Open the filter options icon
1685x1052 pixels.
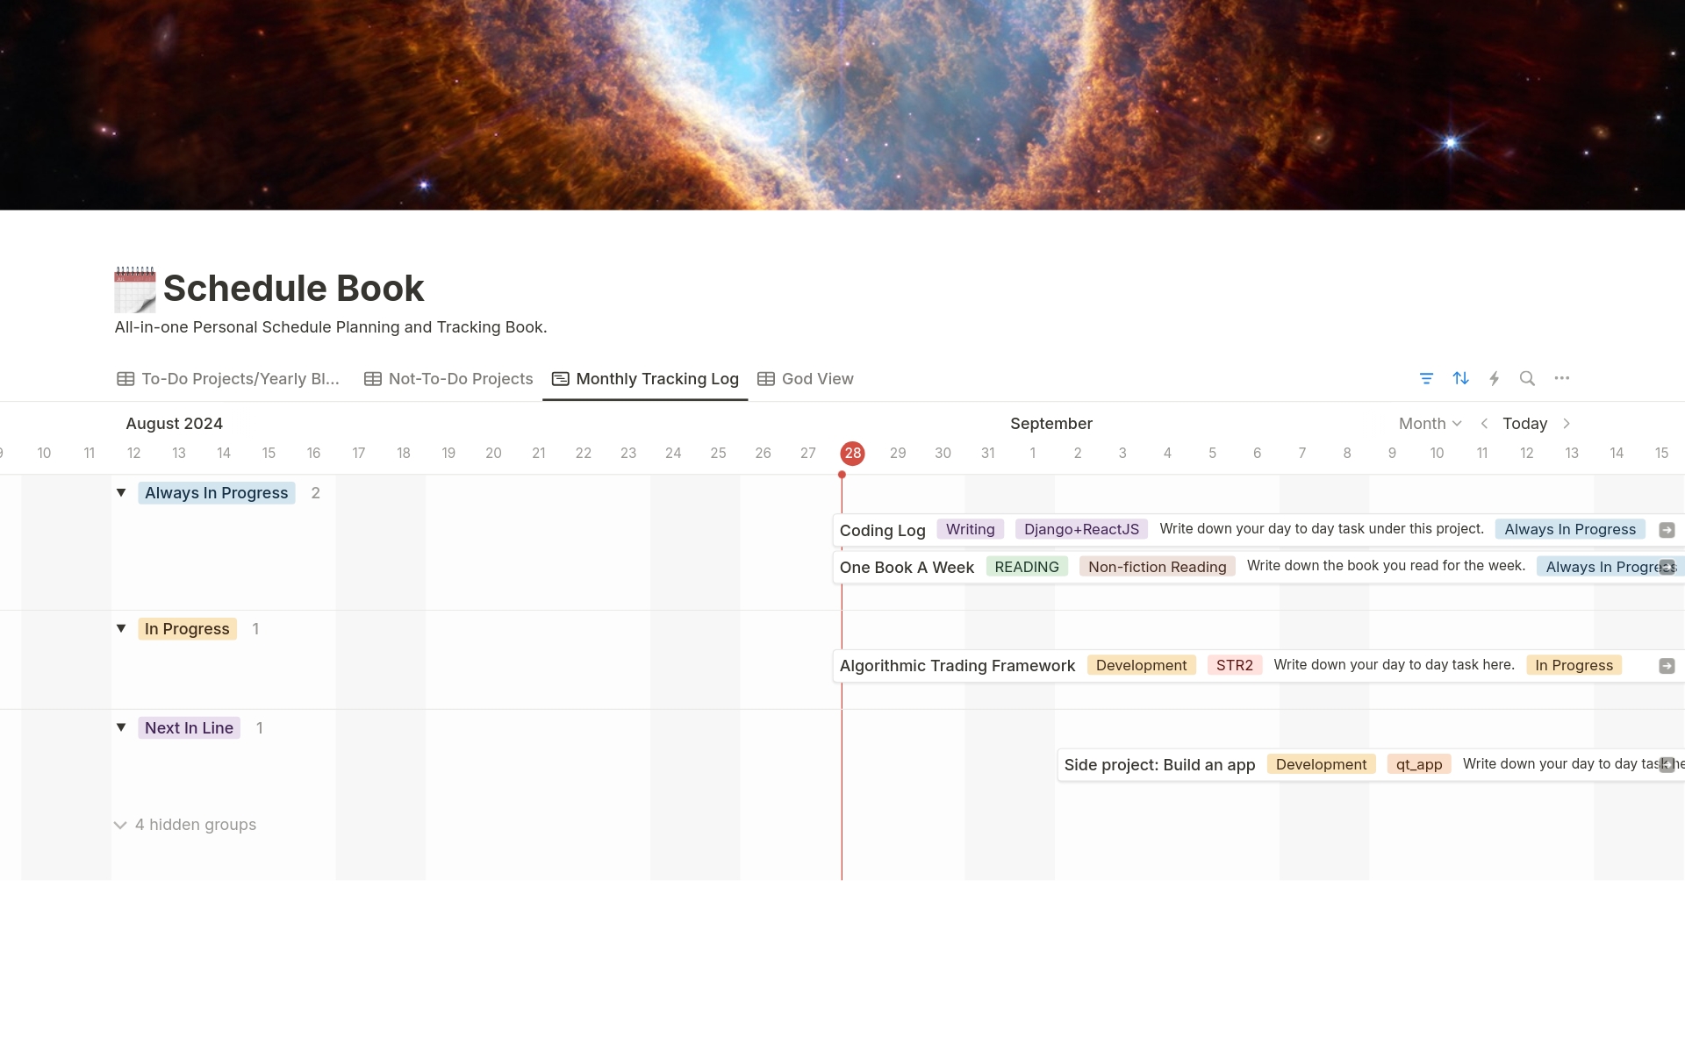pos(1426,378)
